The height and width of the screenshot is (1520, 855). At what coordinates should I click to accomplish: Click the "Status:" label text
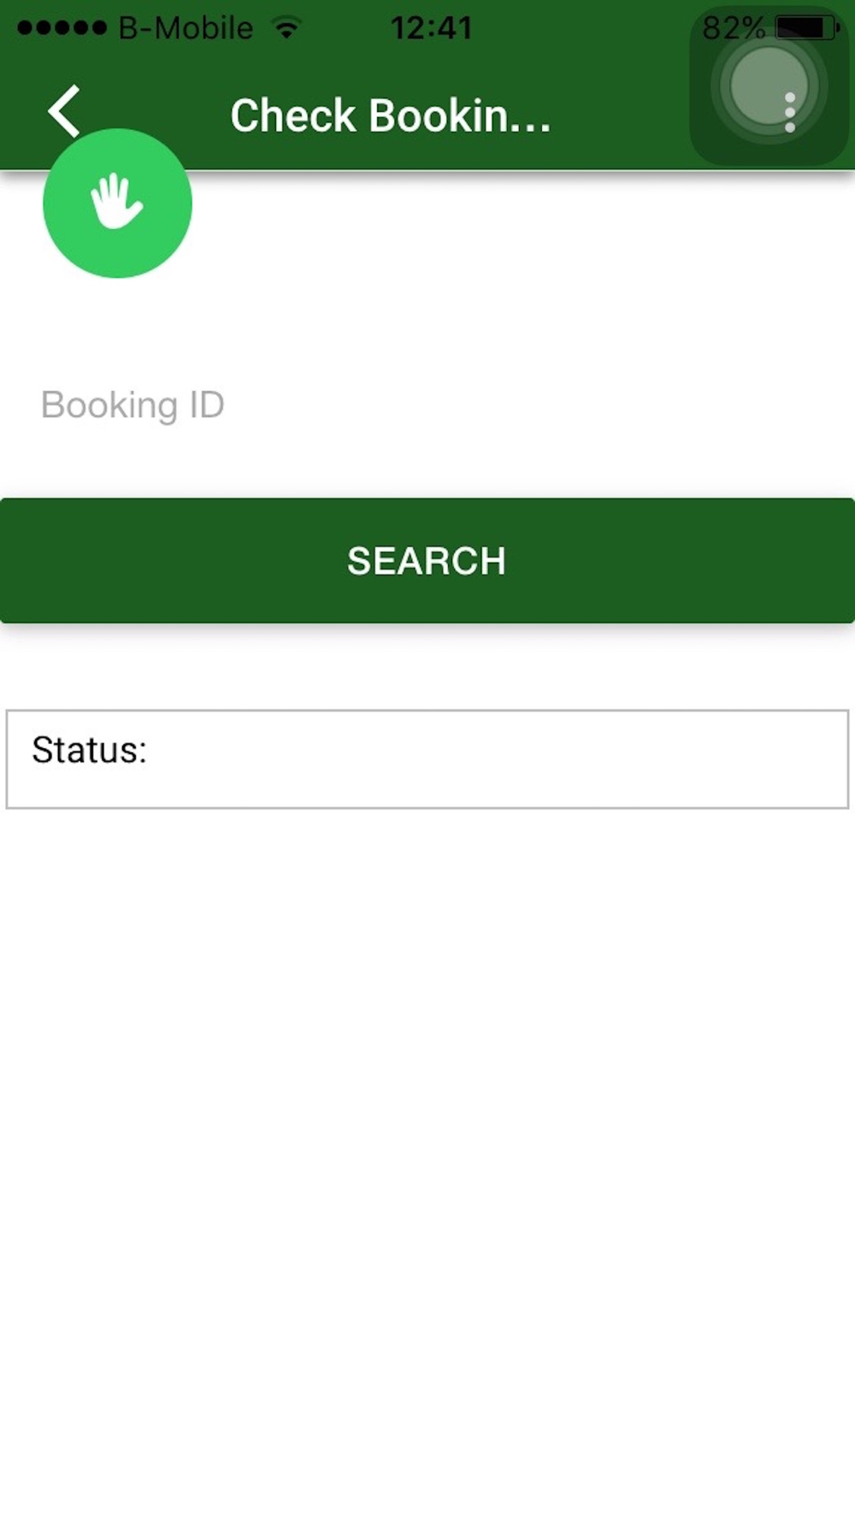90,750
